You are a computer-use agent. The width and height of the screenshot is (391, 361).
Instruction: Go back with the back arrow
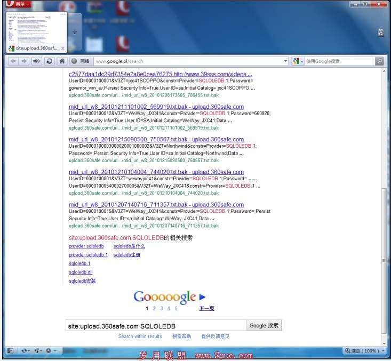tap(13, 61)
